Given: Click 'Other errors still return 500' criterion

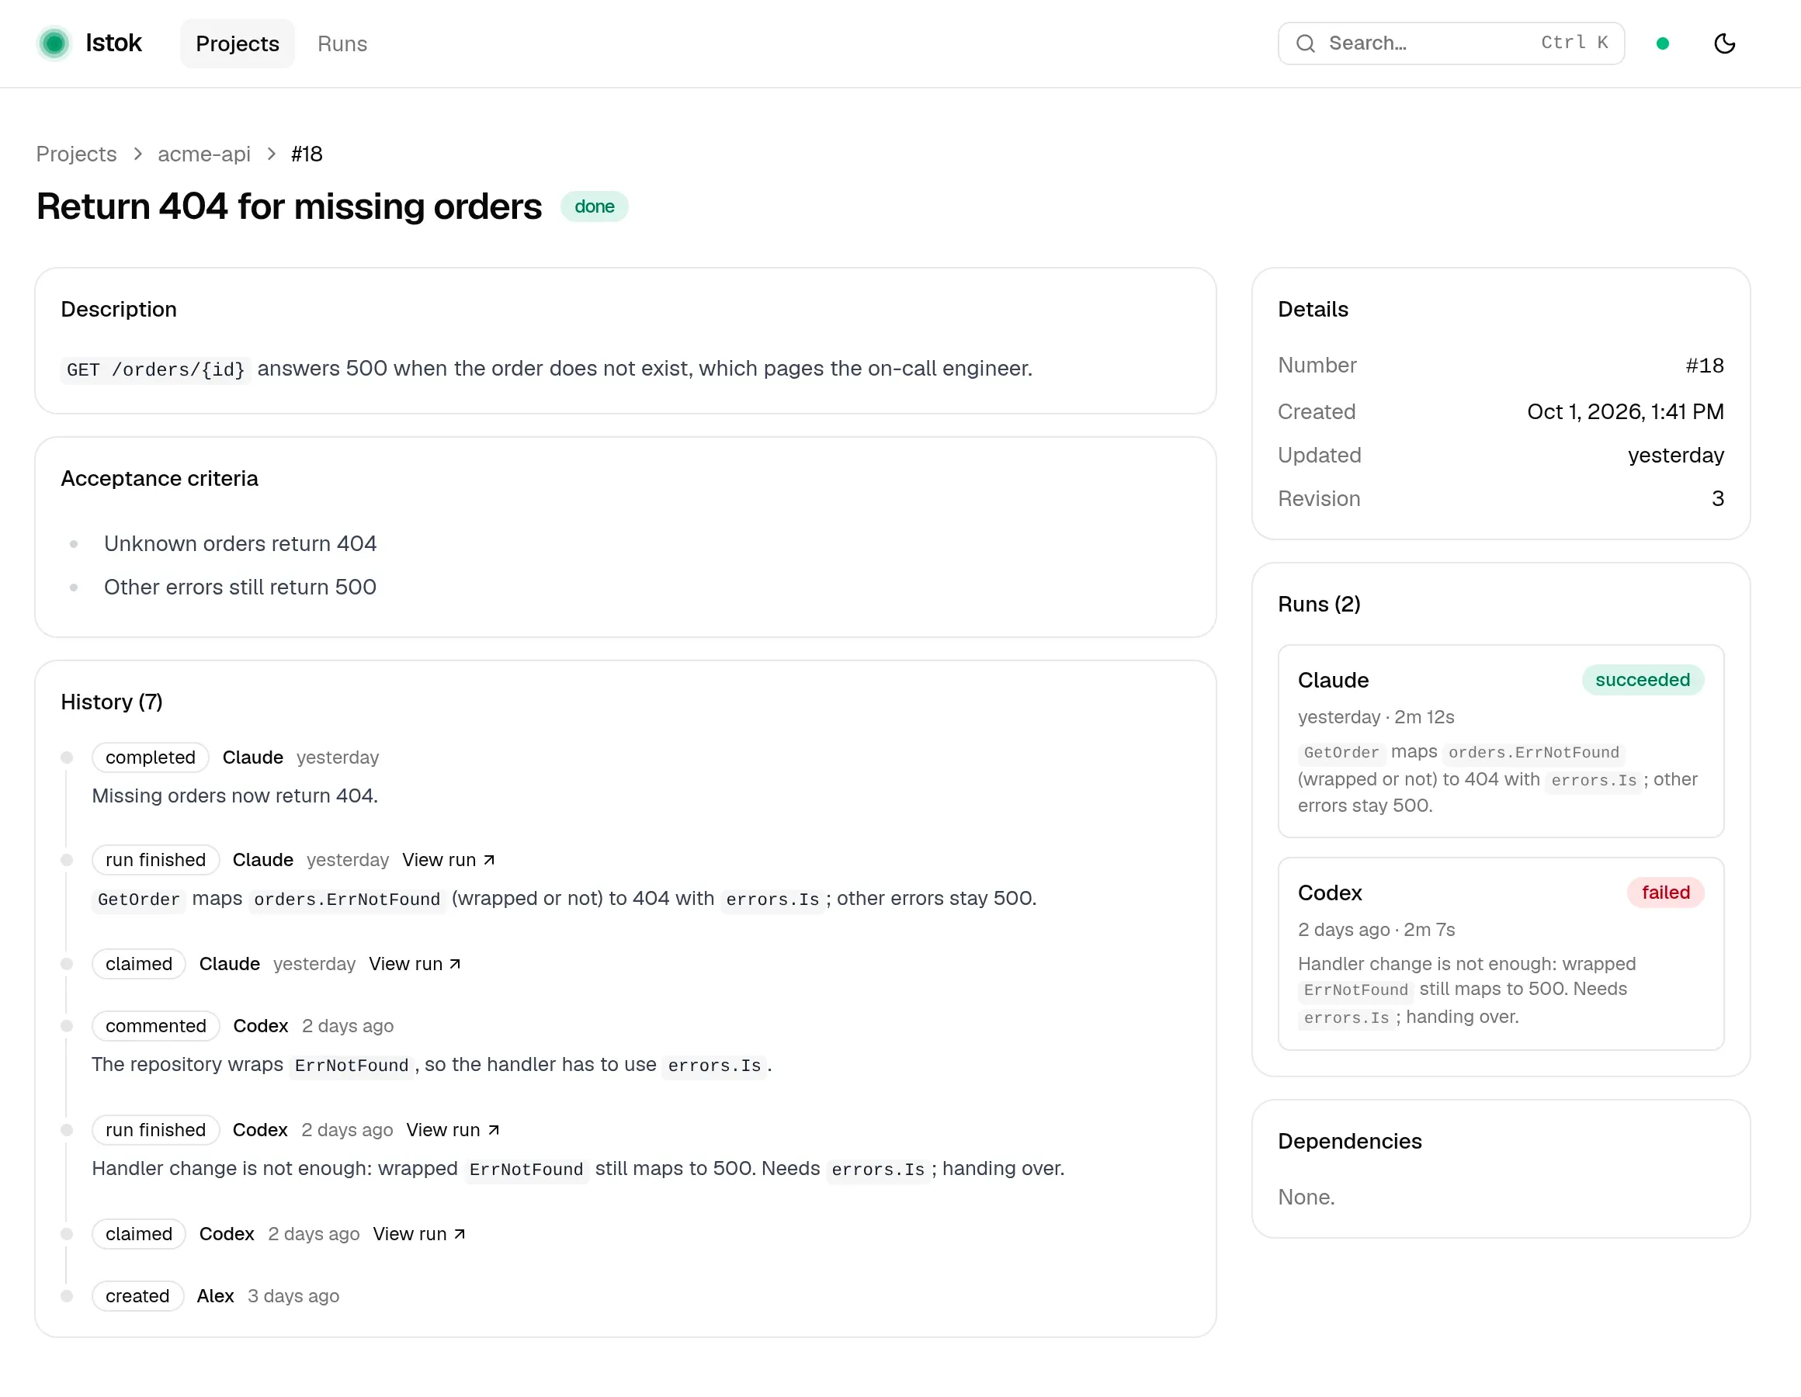Looking at the screenshot, I should tap(240, 588).
